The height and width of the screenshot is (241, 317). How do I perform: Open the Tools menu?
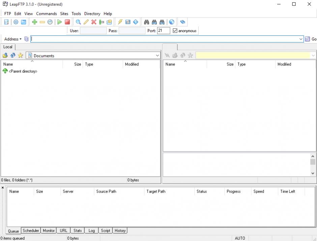(76, 14)
